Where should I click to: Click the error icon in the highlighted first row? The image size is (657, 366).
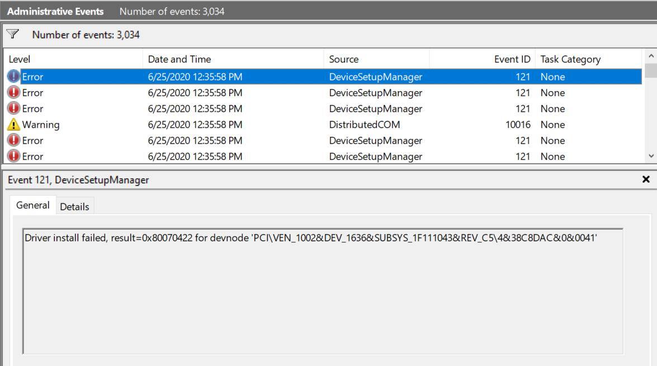click(14, 77)
